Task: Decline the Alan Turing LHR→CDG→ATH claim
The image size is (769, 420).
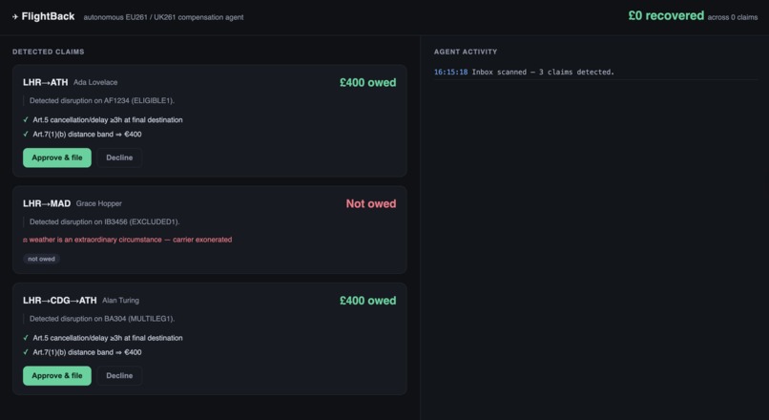Action: pos(119,375)
